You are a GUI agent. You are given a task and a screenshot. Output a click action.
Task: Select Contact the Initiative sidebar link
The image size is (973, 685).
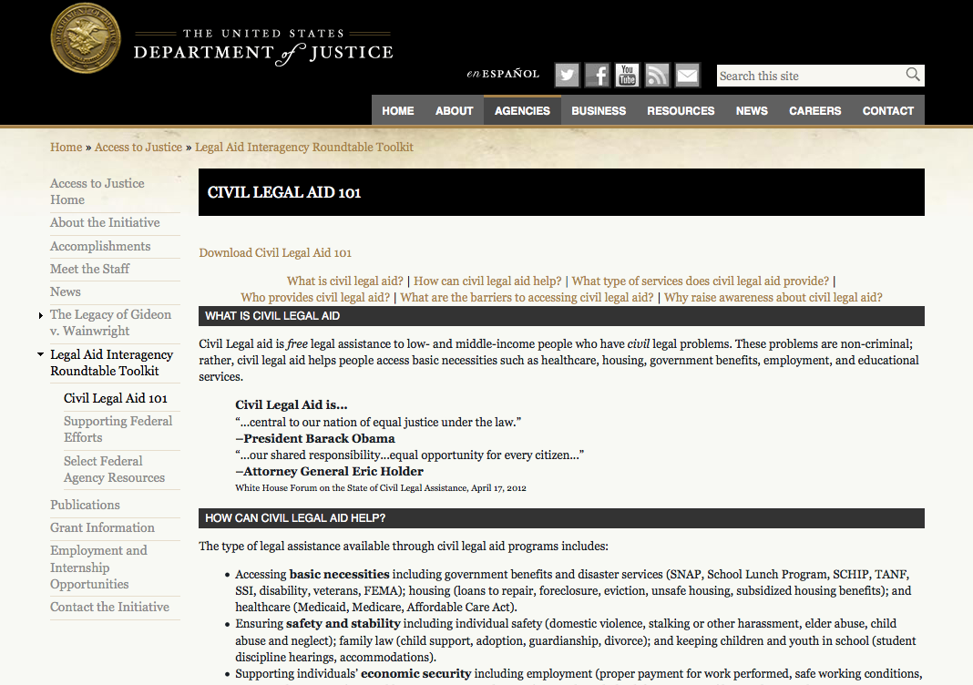pyautogui.click(x=109, y=607)
